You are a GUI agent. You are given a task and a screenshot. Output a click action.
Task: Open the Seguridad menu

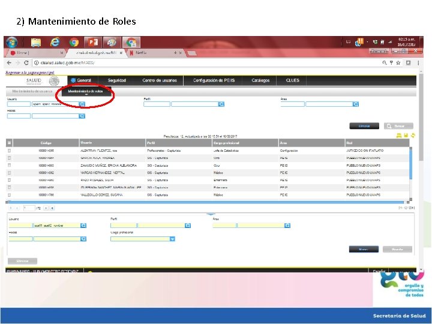pos(117,80)
